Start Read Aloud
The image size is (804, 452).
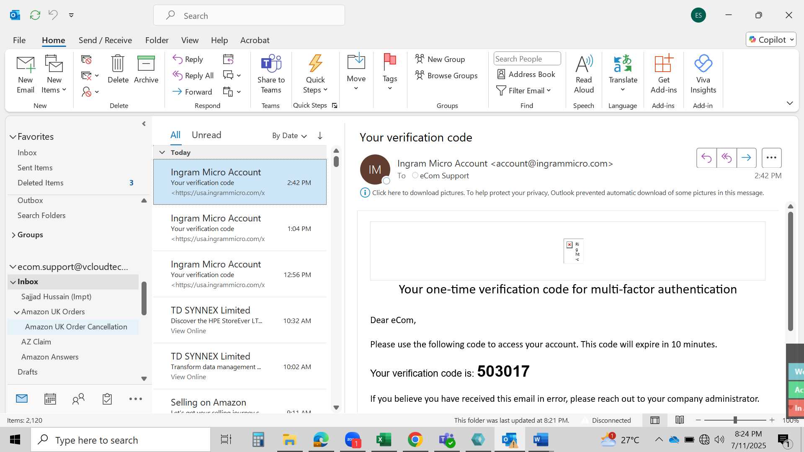tap(584, 74)
